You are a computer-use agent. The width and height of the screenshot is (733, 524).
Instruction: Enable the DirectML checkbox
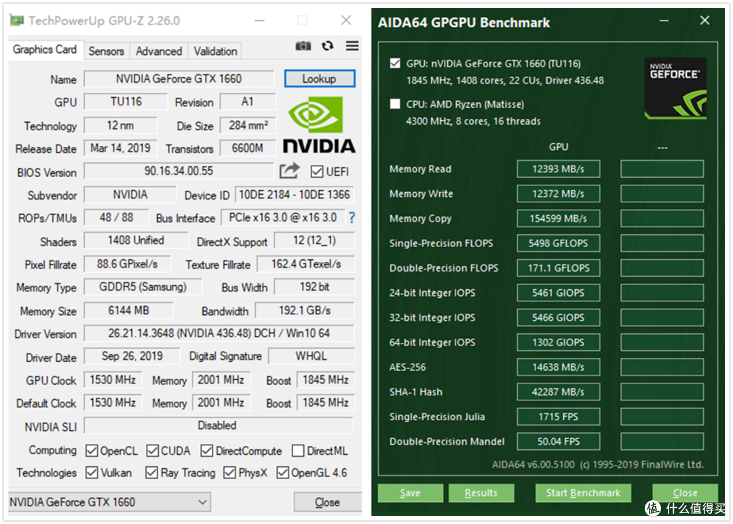pyautogui.click(x=298, y=451)
